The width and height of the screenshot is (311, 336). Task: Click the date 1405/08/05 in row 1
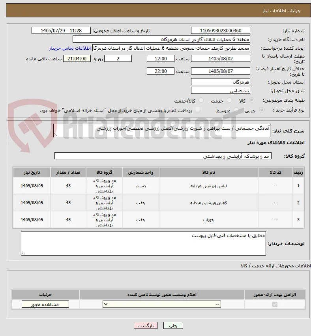pyautogui.click(x=32, y=186)
